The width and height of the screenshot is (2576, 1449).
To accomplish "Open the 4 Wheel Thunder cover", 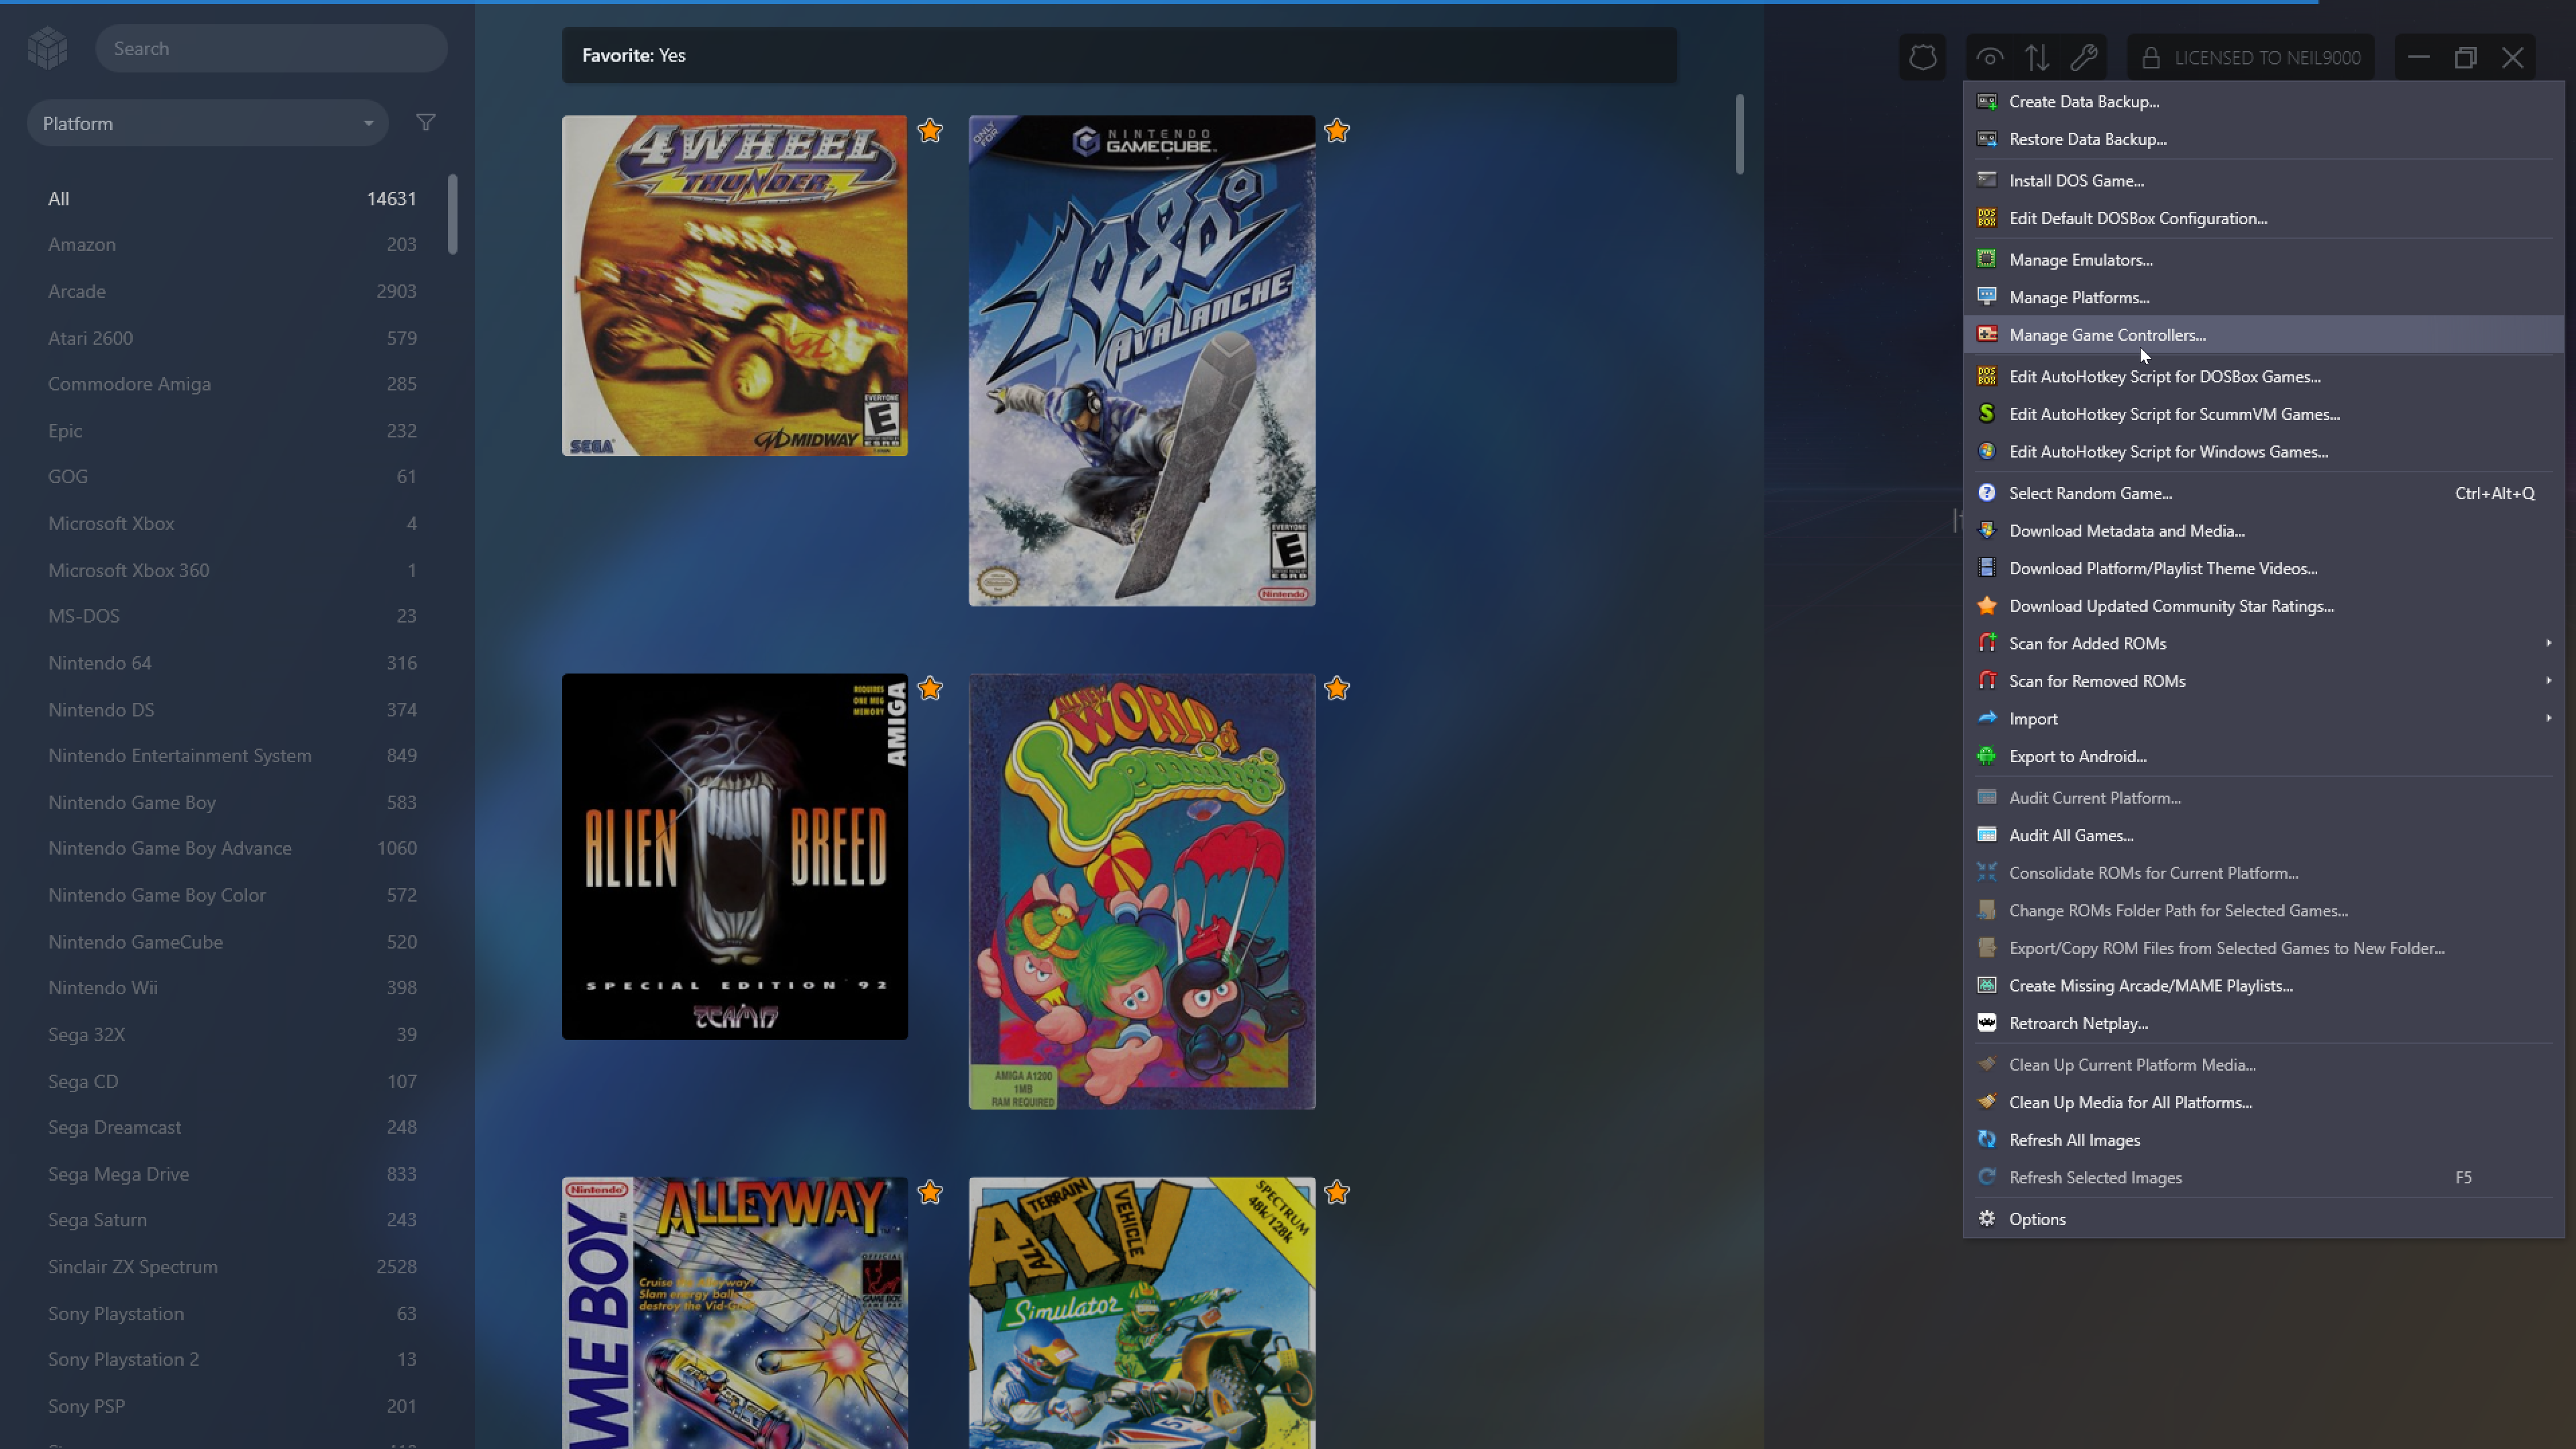I will (x=735, y=286).
